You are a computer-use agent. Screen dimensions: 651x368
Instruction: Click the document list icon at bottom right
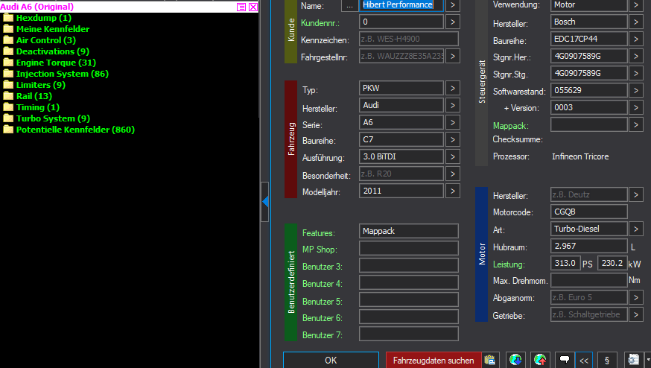pyautogui.click(x=634, y=360)
